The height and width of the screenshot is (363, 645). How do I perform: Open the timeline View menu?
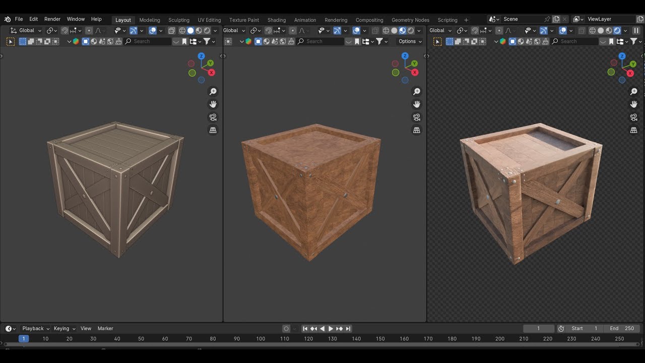click(x=86, y=329)
